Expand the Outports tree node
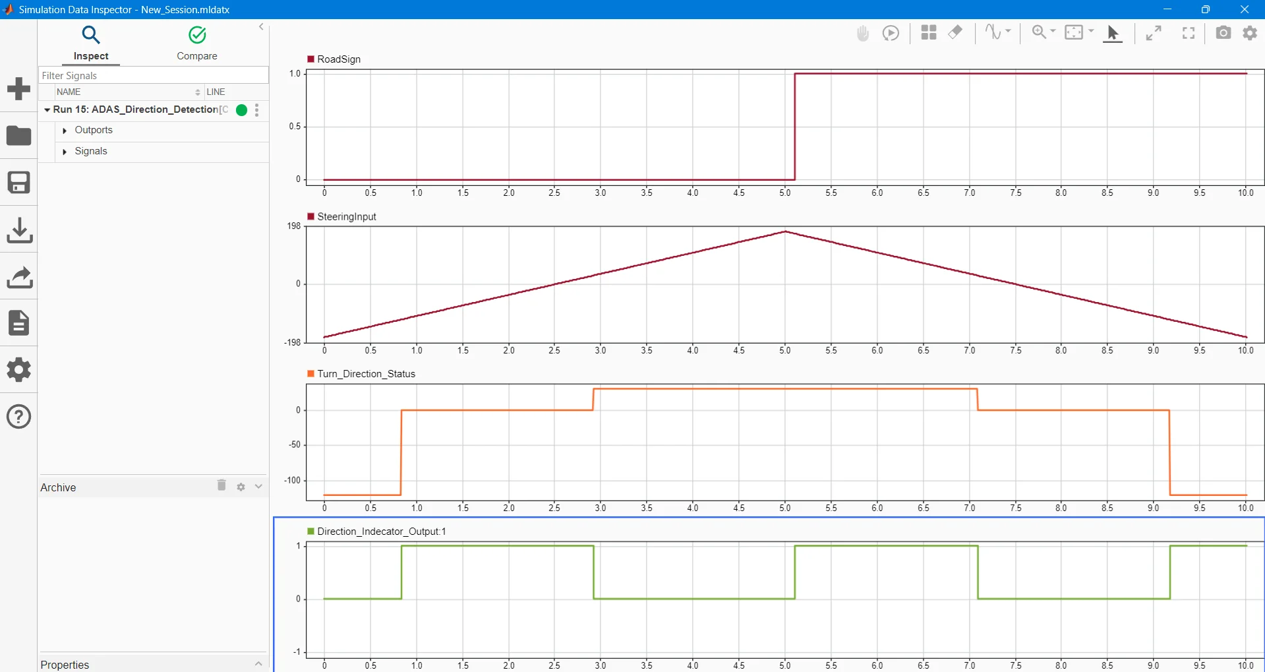The image size is (1265, 672). (65, 131)
